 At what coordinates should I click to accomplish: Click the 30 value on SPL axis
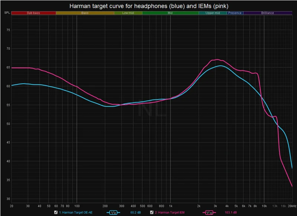[8, 199]
